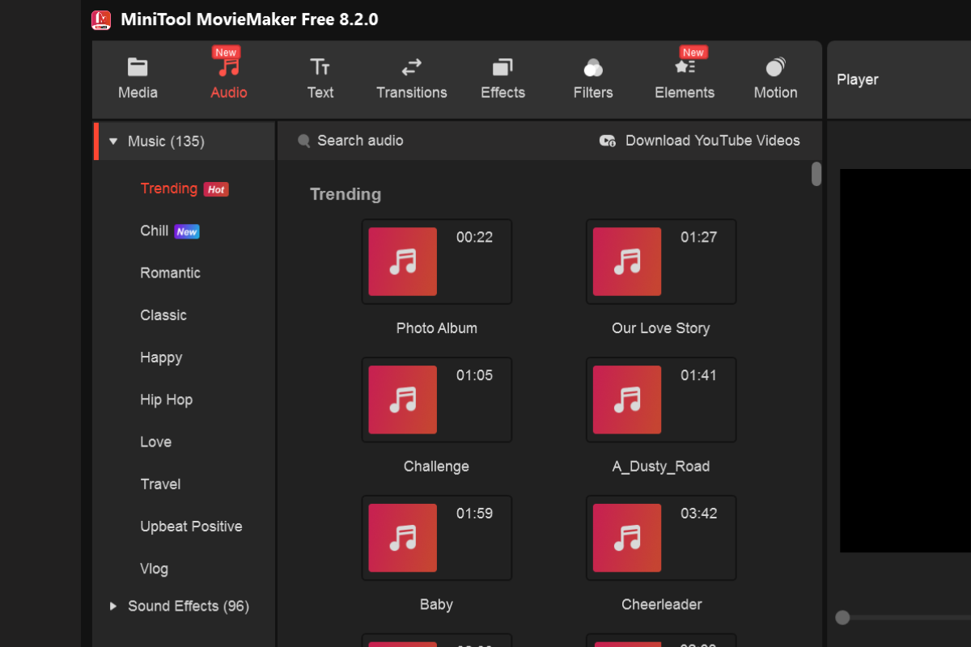971x647 pixels.
Task: Click the 03:42 duration on Cheerleader
Action: point(698,514)
